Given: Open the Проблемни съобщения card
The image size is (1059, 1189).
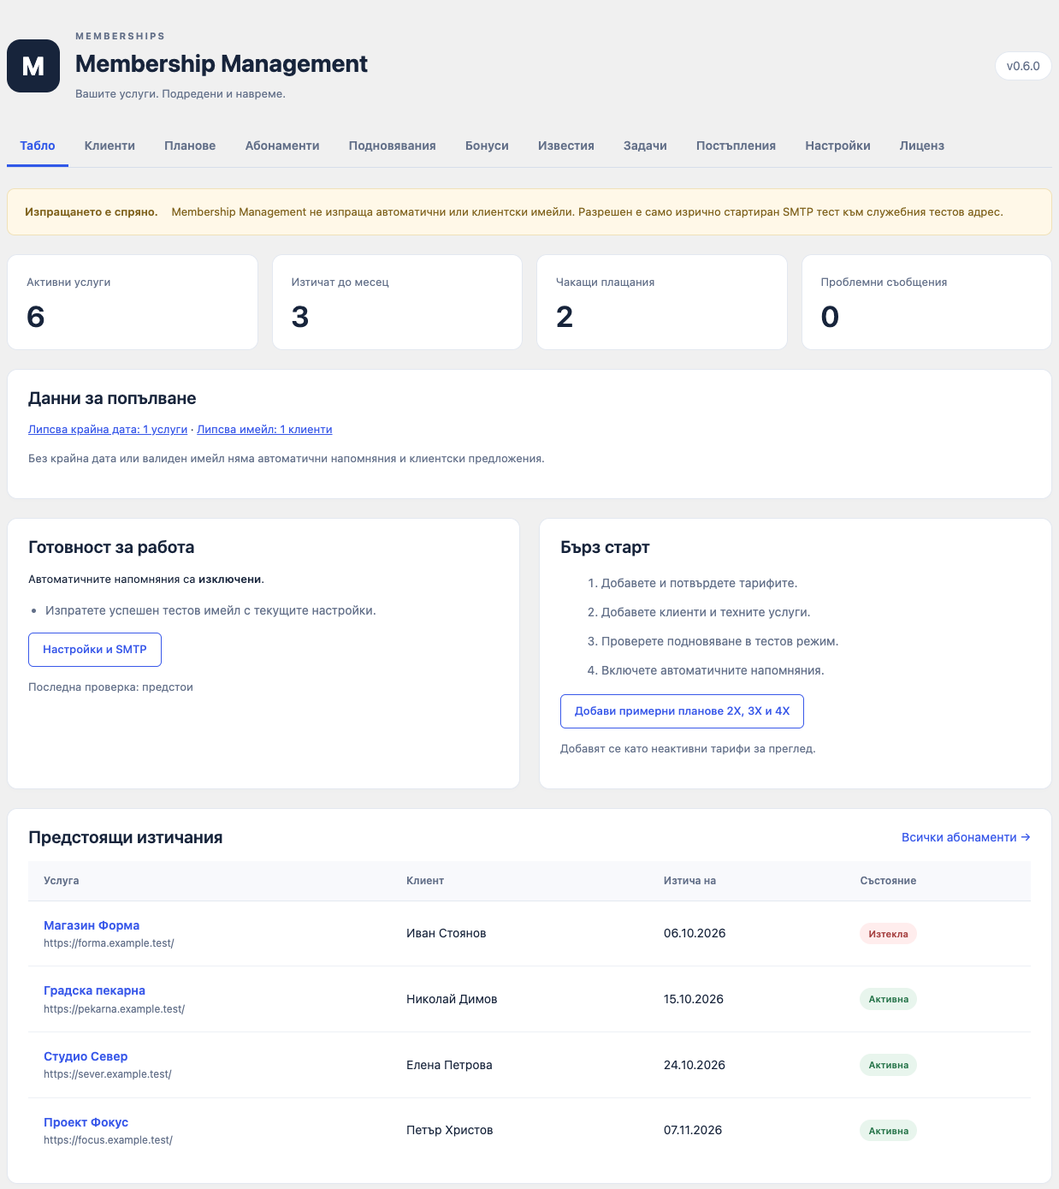Looking at the screenshot, I should click(926, 302).
